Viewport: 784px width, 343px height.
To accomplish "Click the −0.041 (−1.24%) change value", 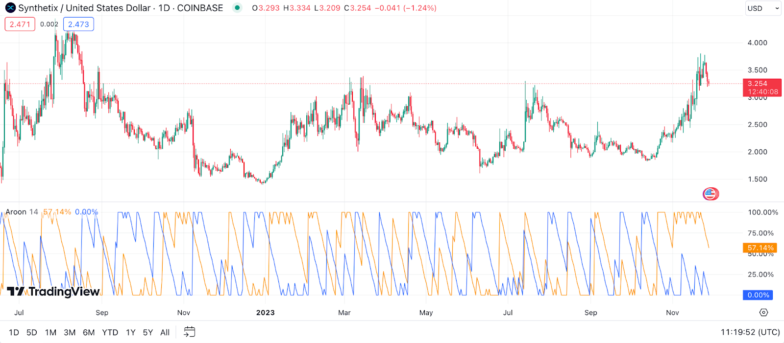I will point(405,8).
